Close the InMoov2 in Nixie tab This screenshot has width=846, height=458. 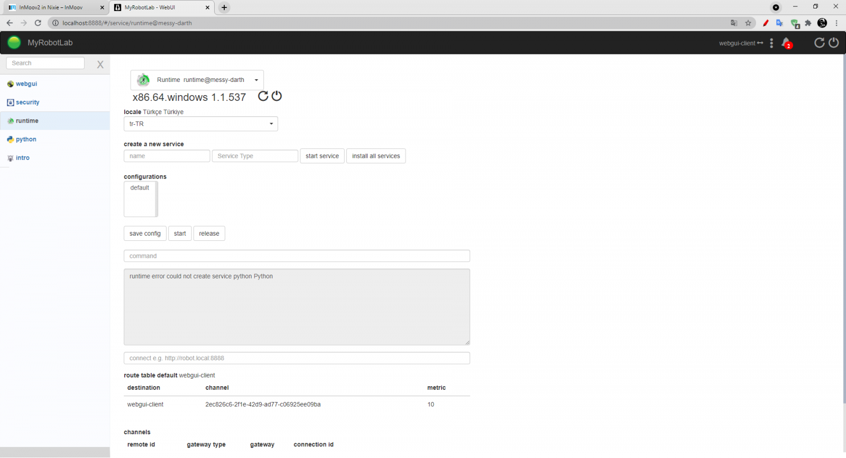(102, 7)
